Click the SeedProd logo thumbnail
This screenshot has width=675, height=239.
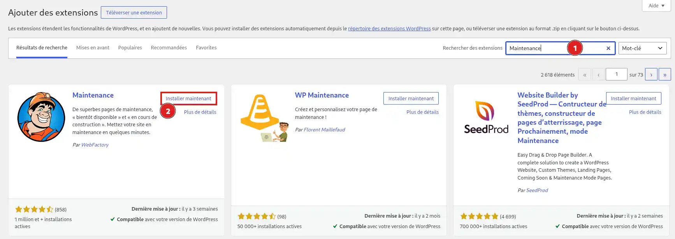click(x=486, y=117)
